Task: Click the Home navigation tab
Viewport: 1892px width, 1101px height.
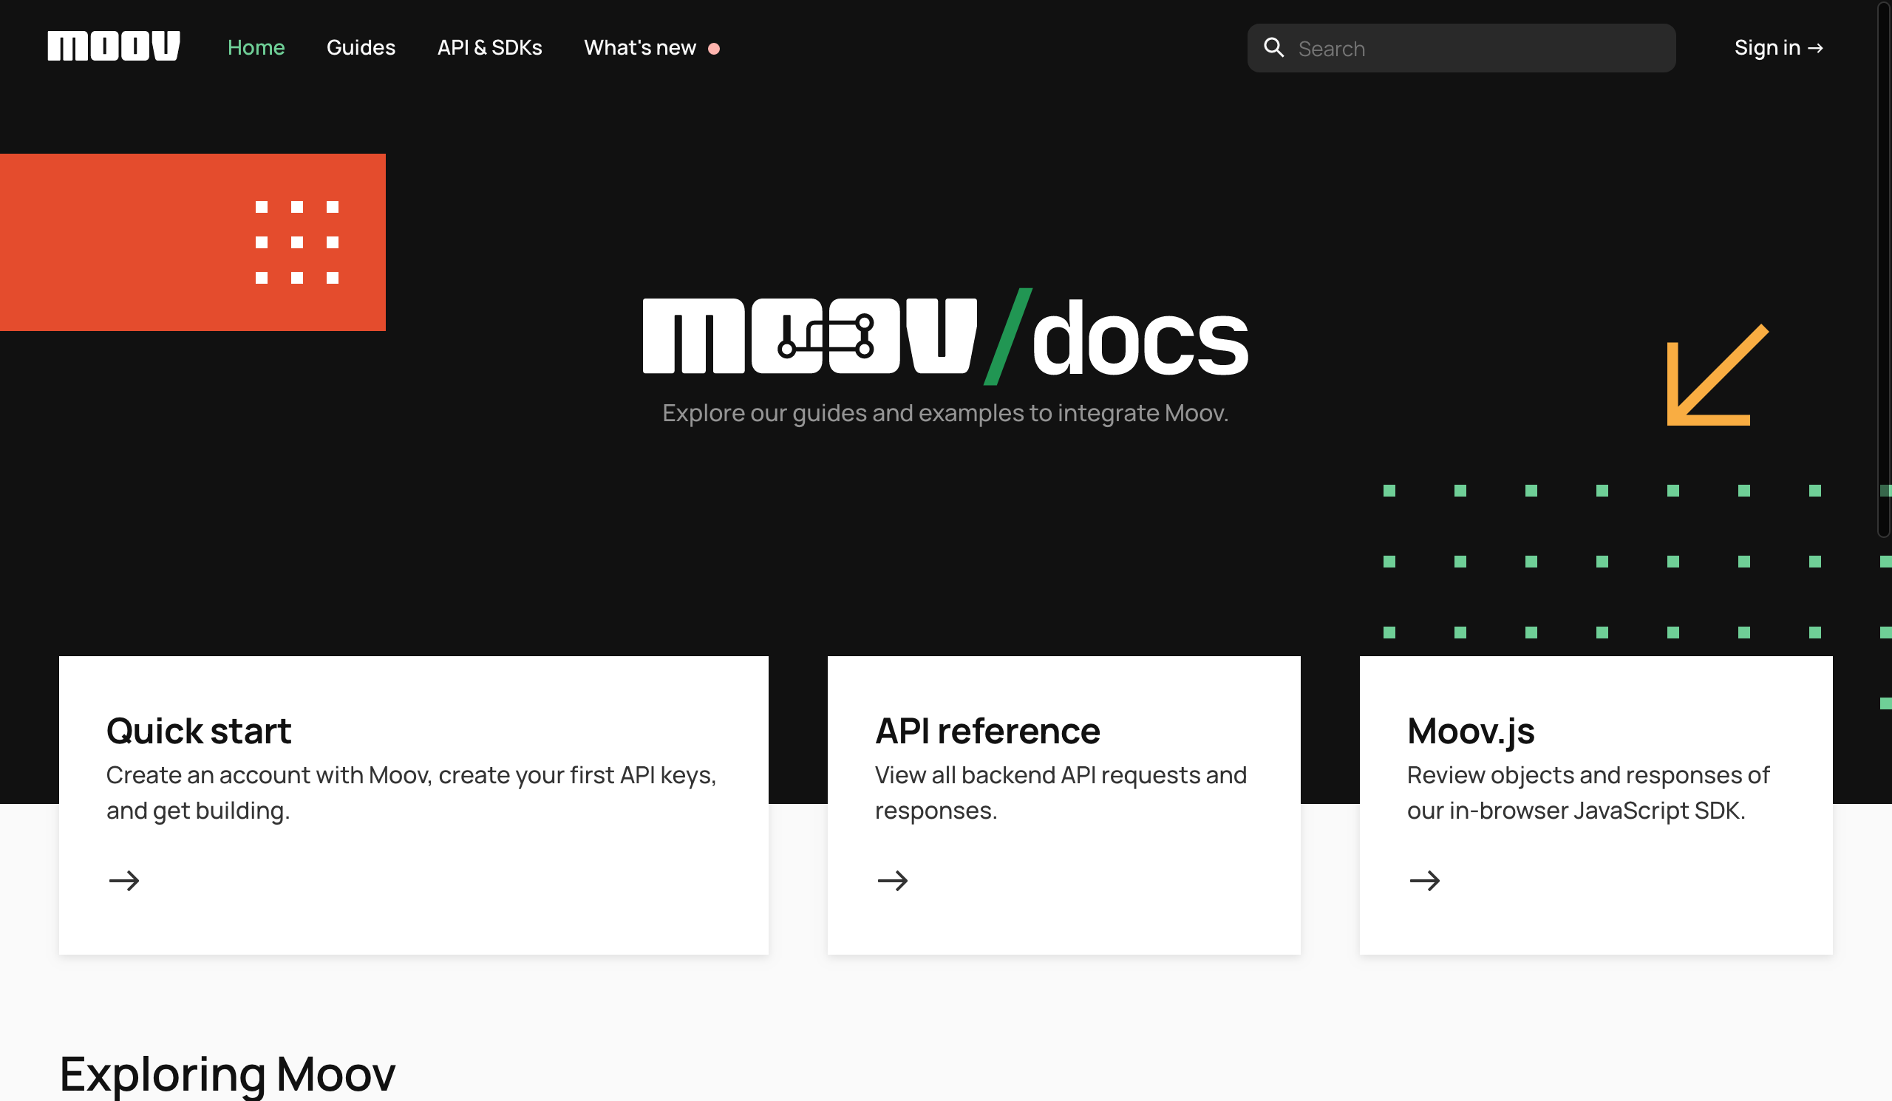Action: click(x=256, y=47)
